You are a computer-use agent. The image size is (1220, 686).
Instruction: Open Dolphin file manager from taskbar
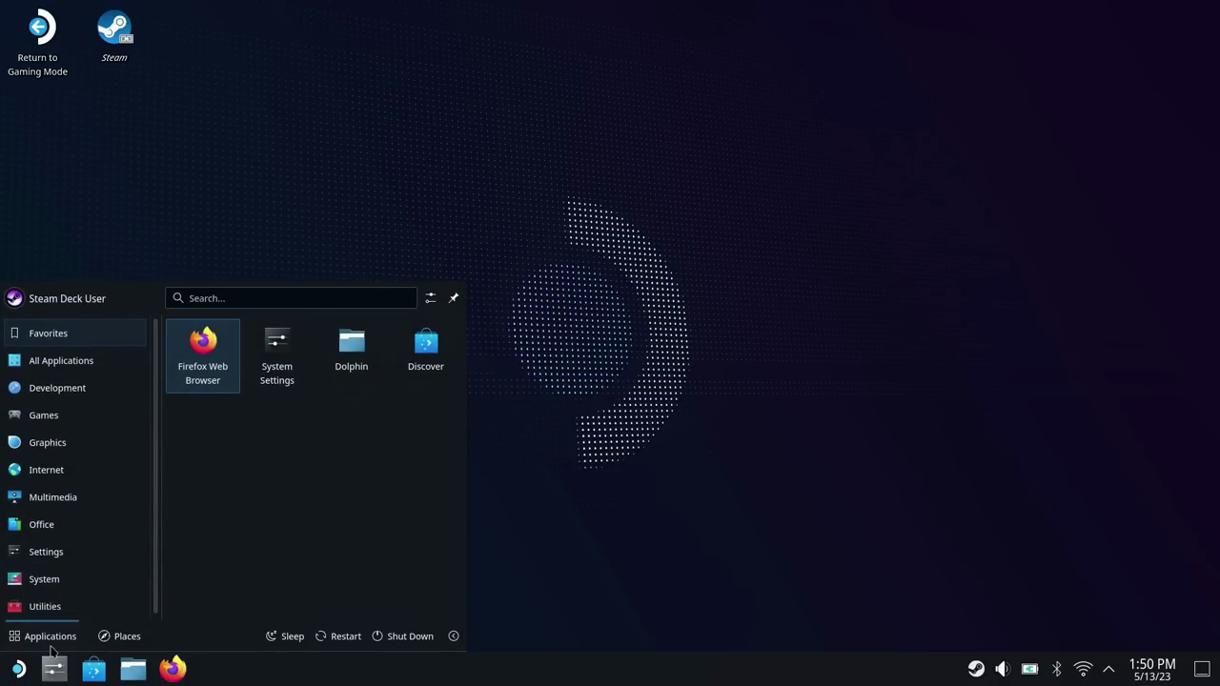(132, 669)
